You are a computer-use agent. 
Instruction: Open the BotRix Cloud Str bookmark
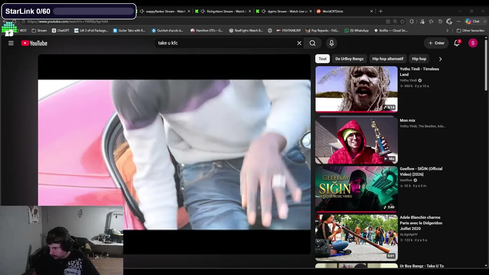click(x=391, y=31)
